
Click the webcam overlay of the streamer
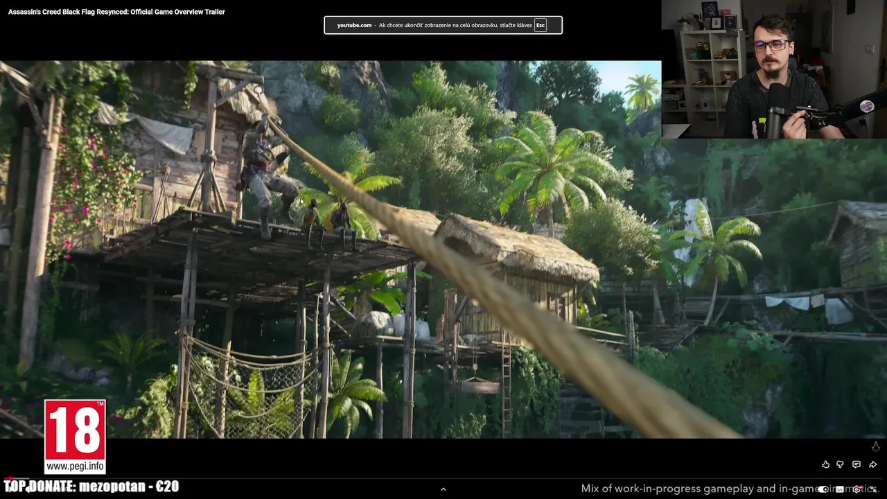point(774,69)
